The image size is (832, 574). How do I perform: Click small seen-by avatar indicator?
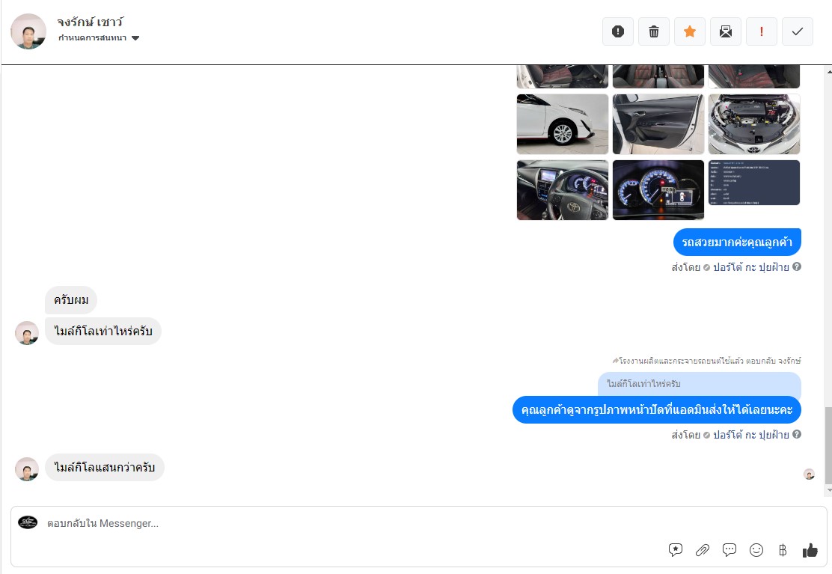tap(809, 474)
